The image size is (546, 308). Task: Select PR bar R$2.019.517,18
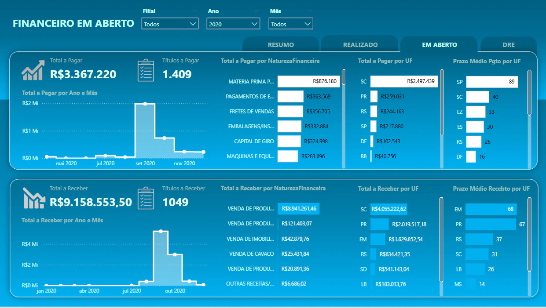coord(380,224)
